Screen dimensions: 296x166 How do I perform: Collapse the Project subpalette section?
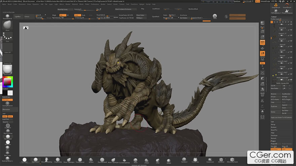click(x=273, y=141)
